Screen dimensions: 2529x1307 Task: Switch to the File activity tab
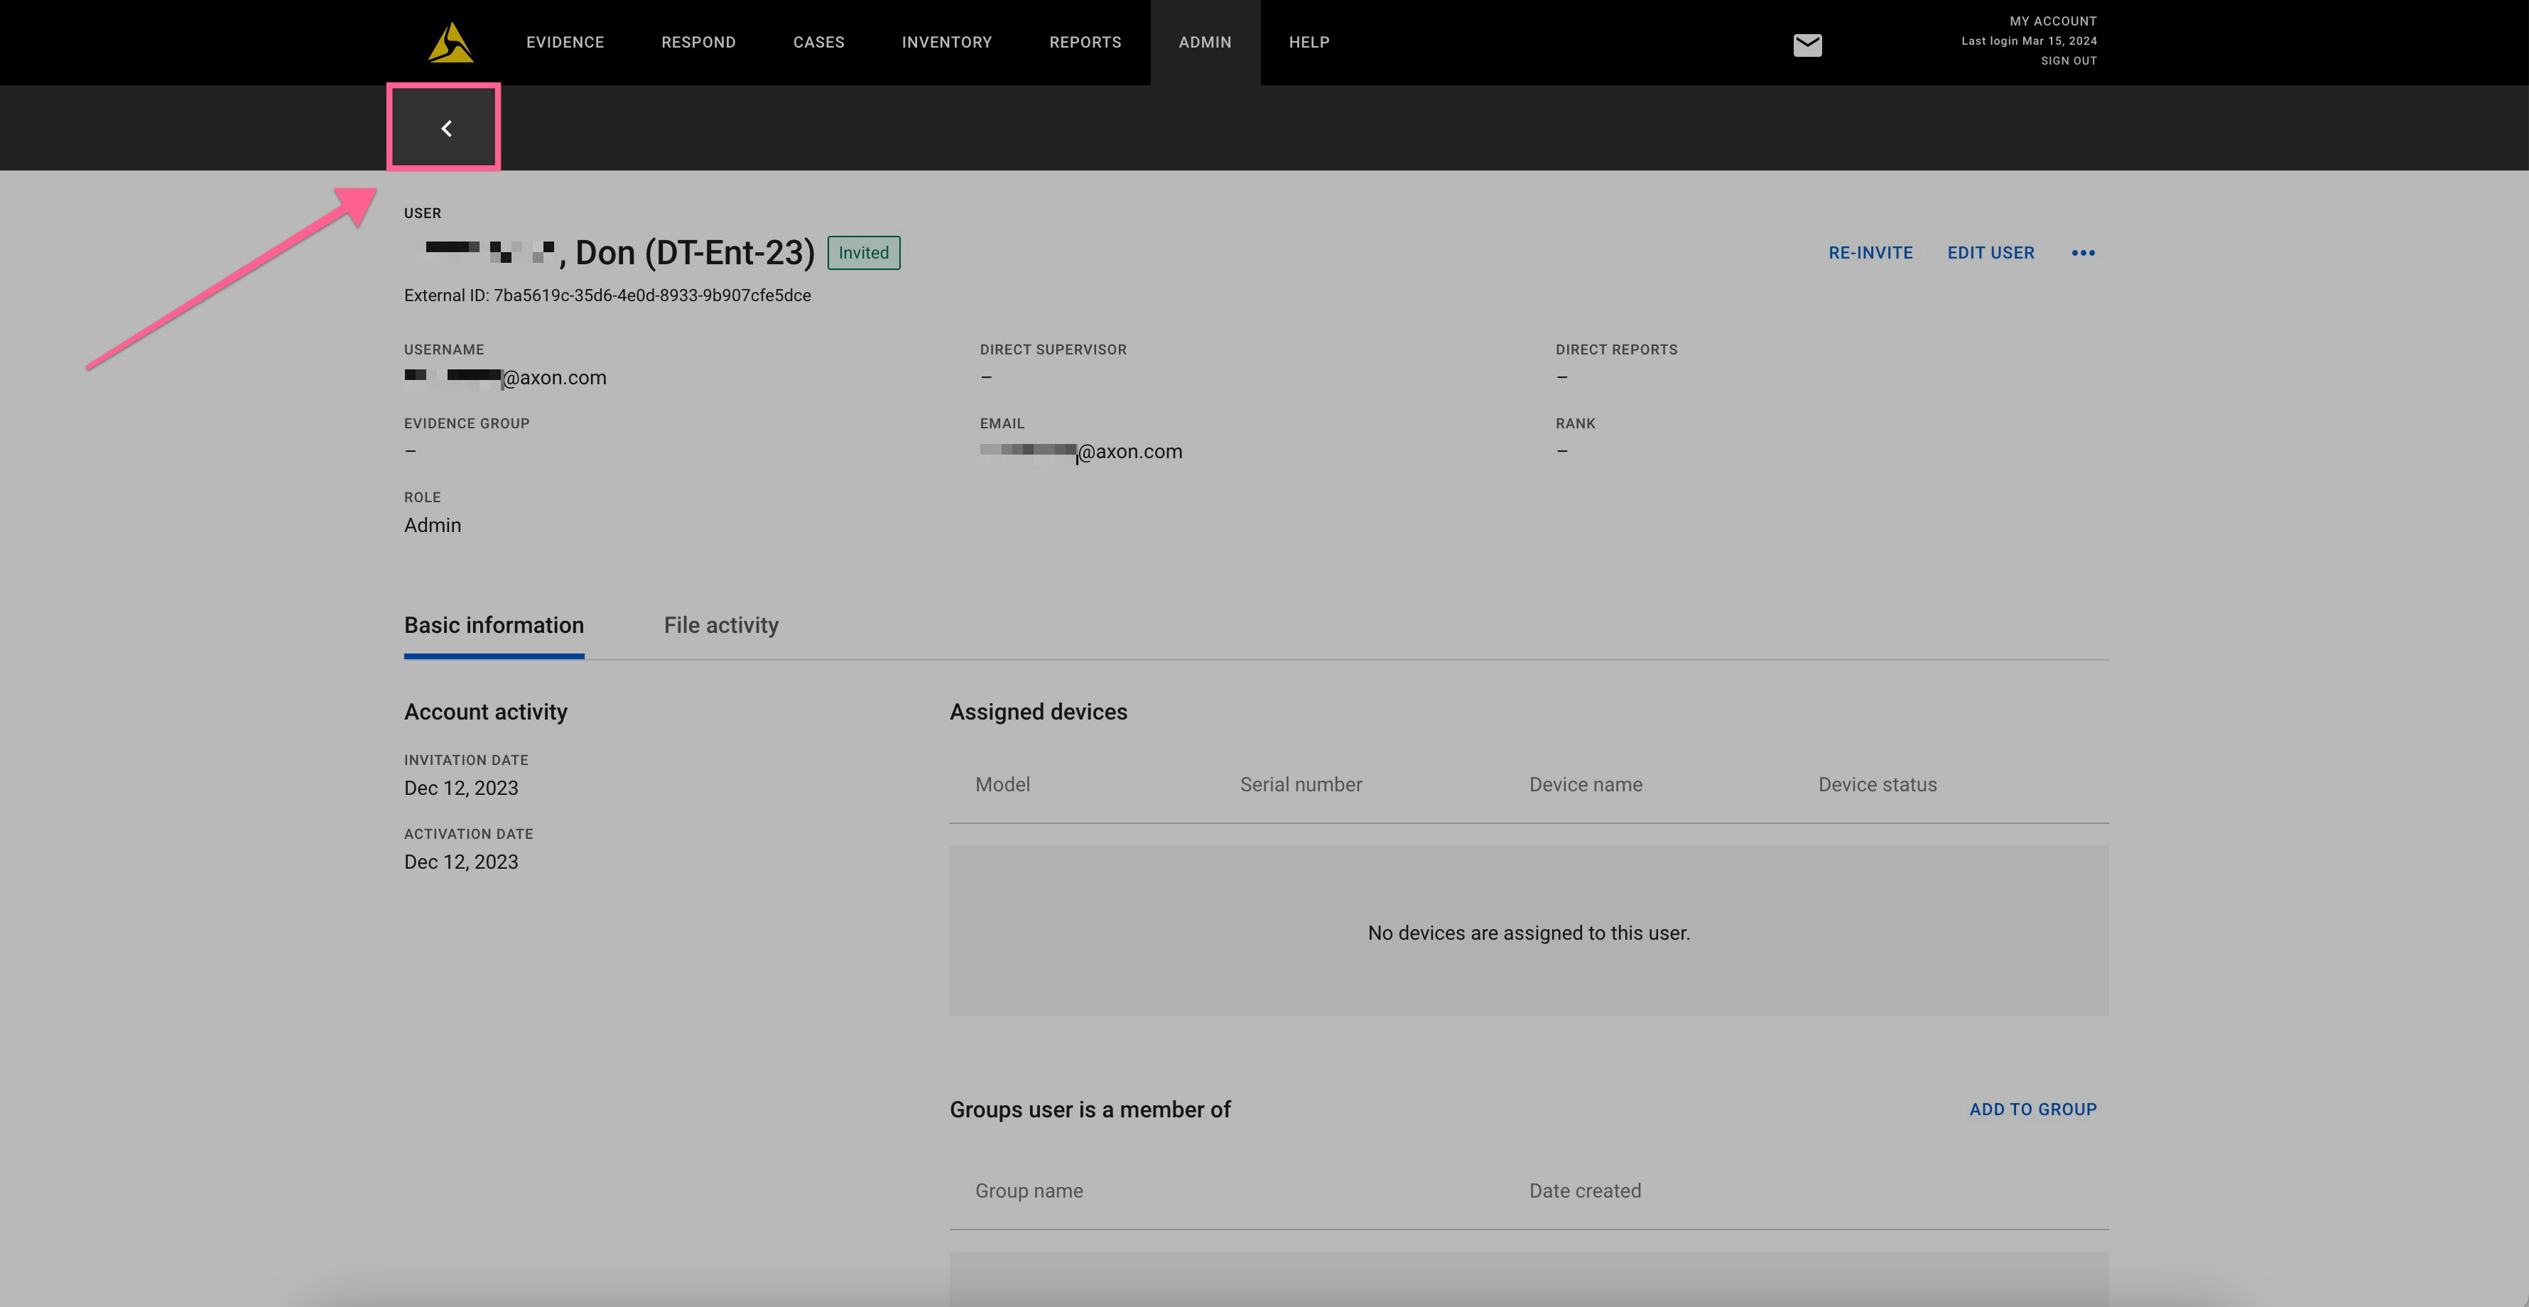tap(720, 626)
